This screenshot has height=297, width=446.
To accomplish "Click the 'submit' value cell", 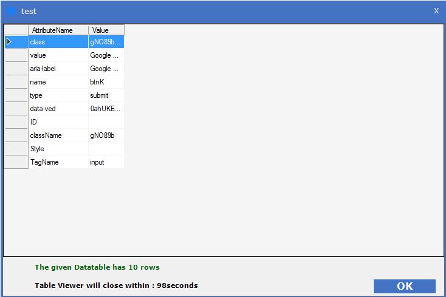I will tap(106, 95).
